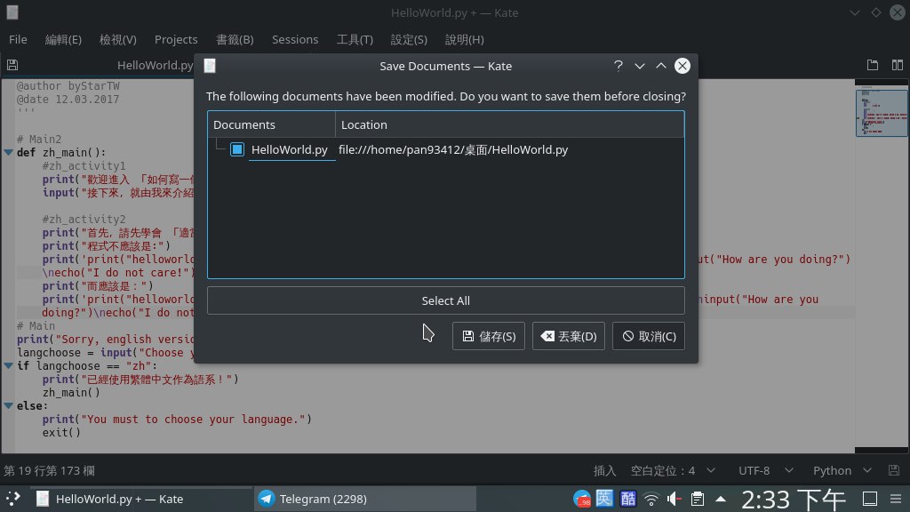Click the dialog minimize down-arrow icon
Screen dimensions: 910x512
tap(640, 66)
